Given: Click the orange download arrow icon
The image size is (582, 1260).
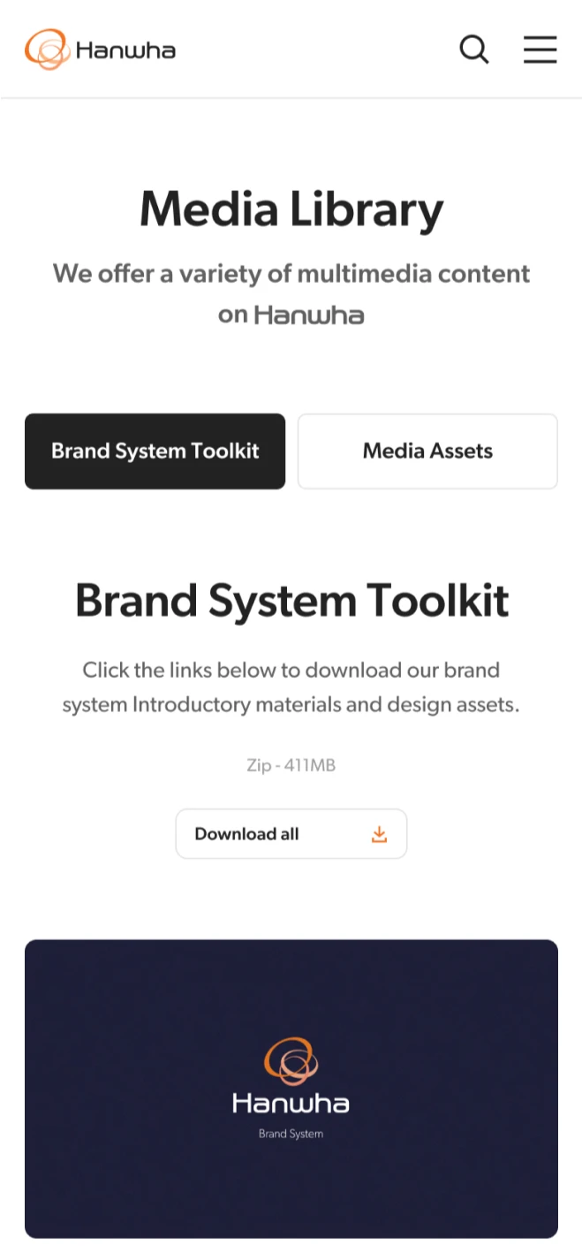Looking at the screenshot, I should pyautogui.click(x=379, y=834).
